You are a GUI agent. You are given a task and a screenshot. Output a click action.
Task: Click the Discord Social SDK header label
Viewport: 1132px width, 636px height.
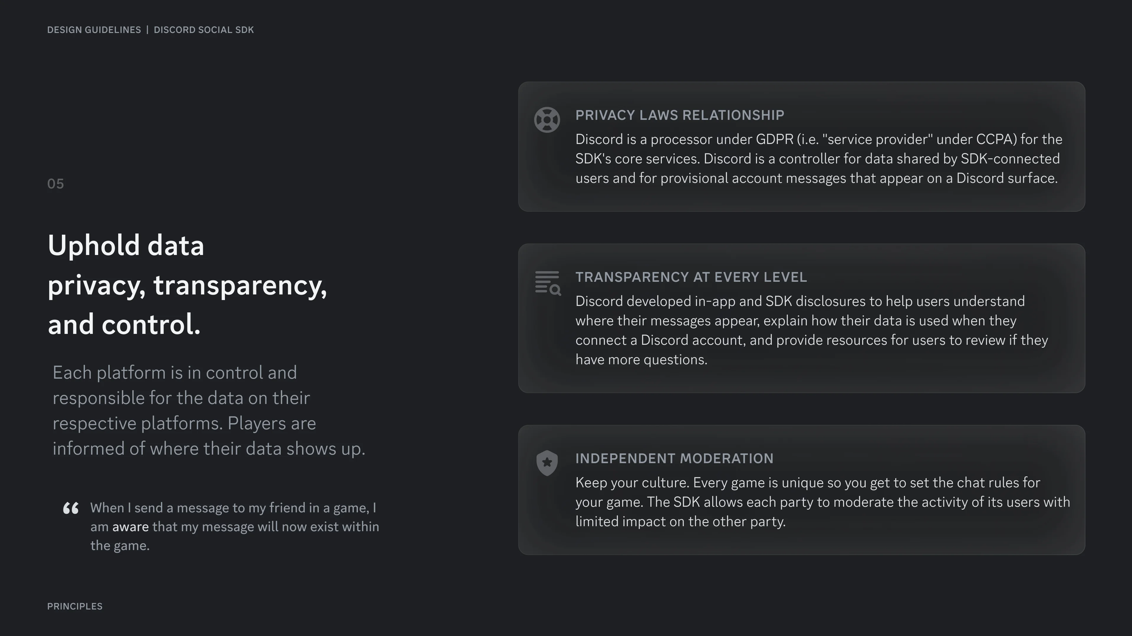204,30
